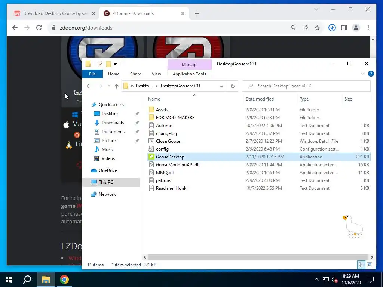Open Chrome downloads indicator icon
Image resolution: width=383 pixels, height=287 pixels.
click(332, 28)
